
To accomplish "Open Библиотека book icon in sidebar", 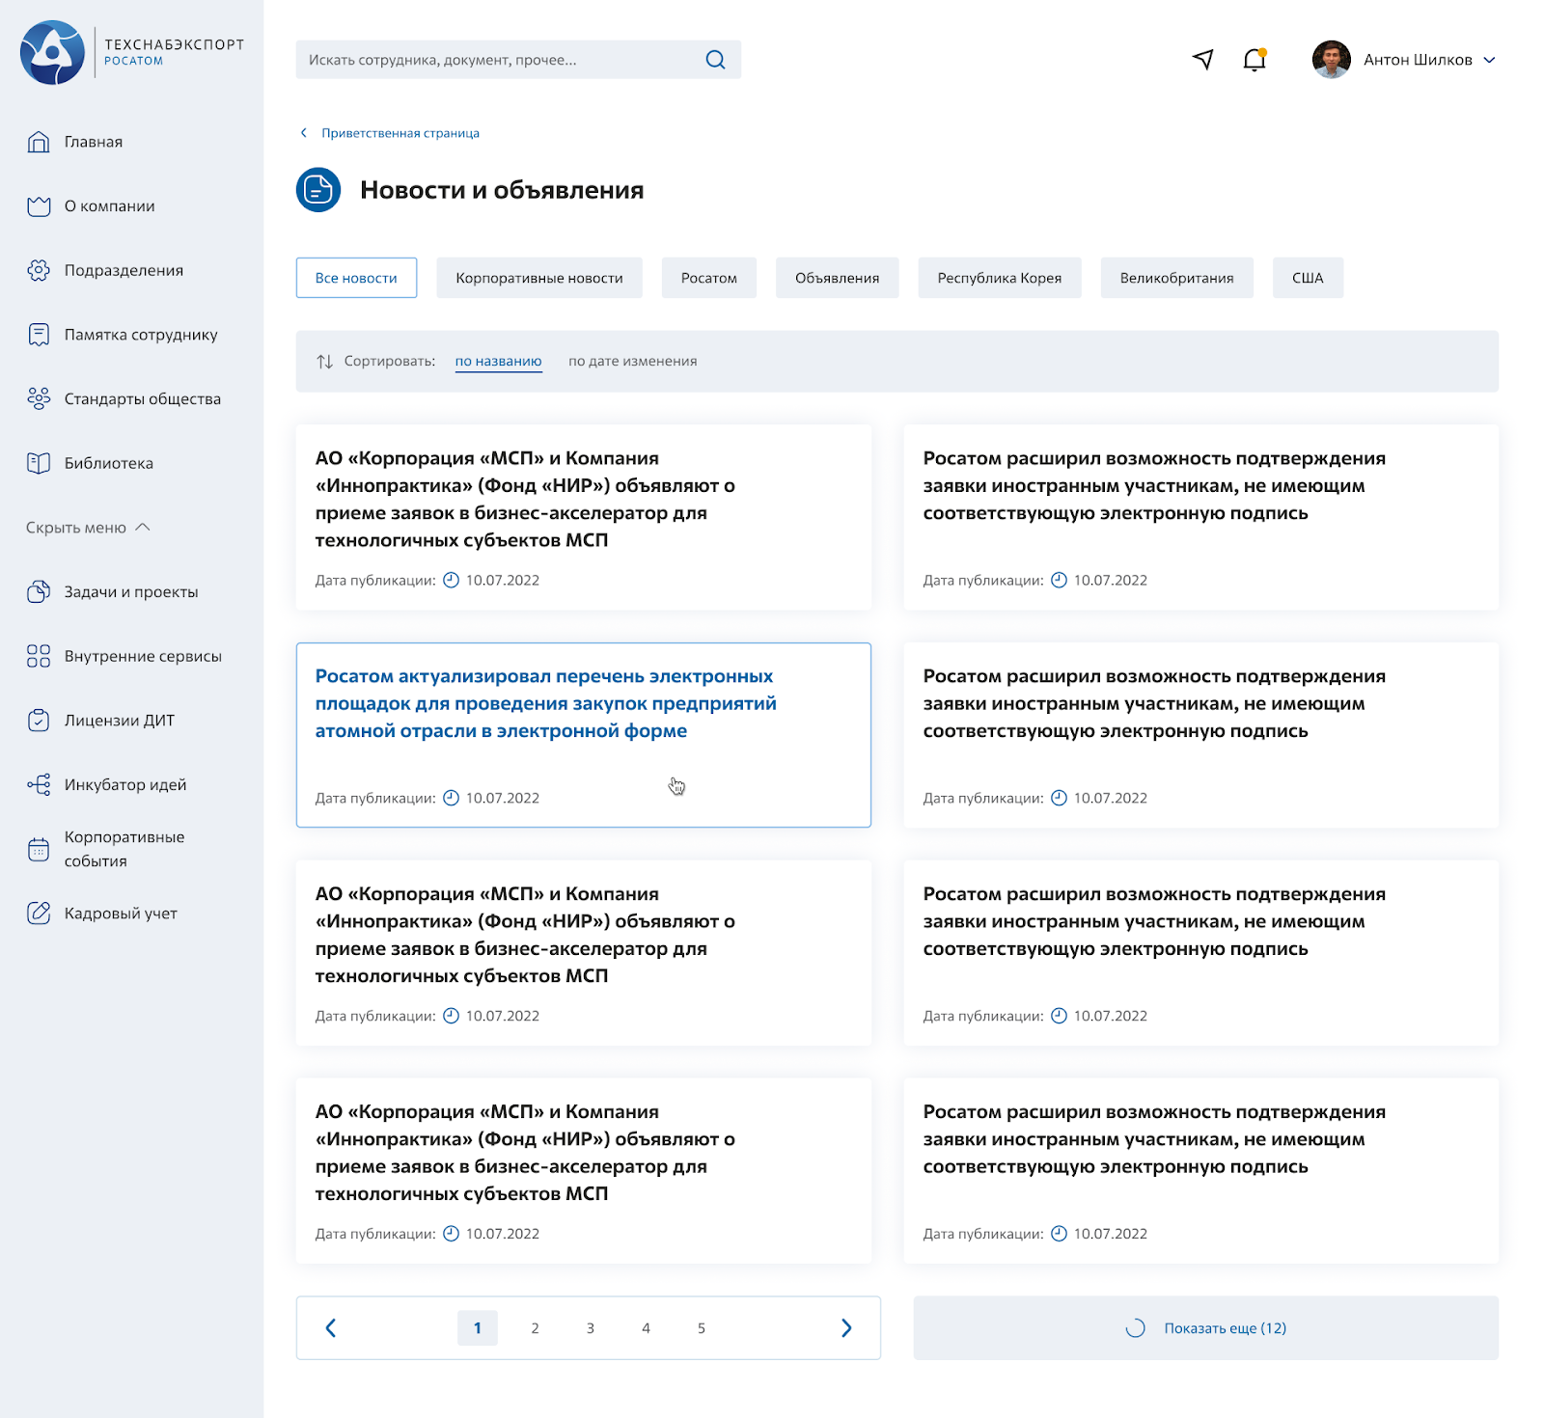I will click(39, 463).
